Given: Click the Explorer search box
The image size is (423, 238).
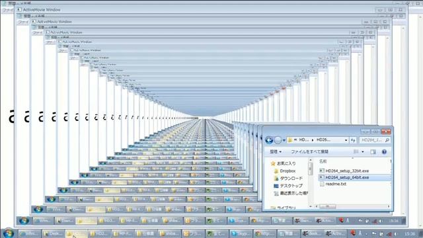Looking at the screenshot, I should coord(375,140).
